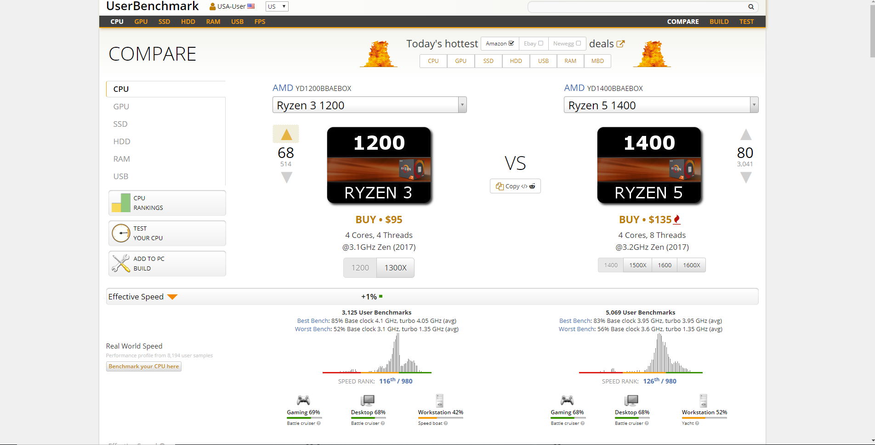Select USB in the left sidebar
Image resolution: width=875 pixels, height=445 pixels.
(121, 176)
